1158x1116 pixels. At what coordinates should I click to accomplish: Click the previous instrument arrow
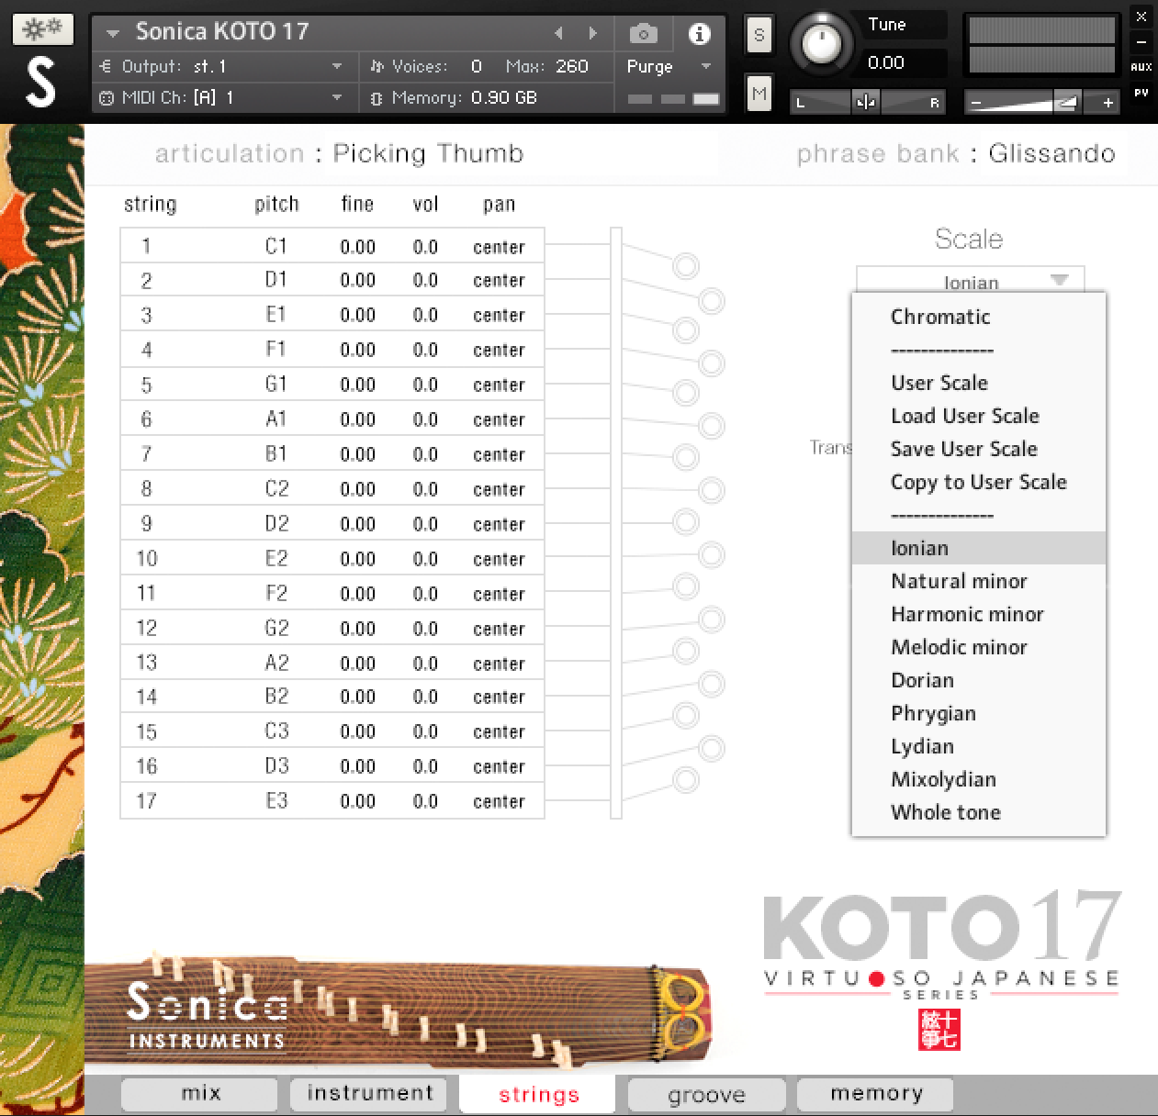coord(560,32)
